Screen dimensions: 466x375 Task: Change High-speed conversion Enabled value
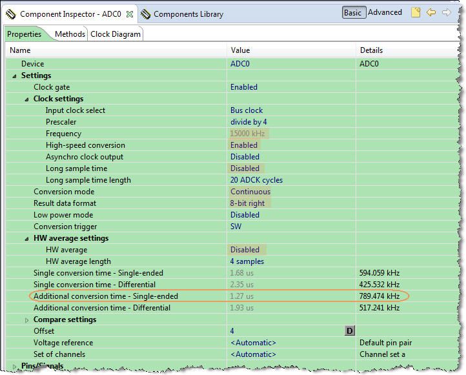(x=244, y=145)
